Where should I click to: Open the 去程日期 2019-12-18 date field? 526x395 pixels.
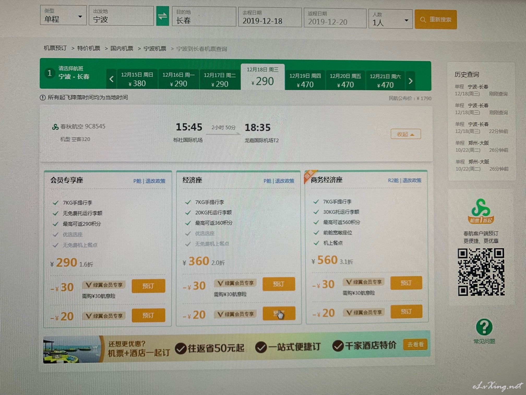pos(270,18)
